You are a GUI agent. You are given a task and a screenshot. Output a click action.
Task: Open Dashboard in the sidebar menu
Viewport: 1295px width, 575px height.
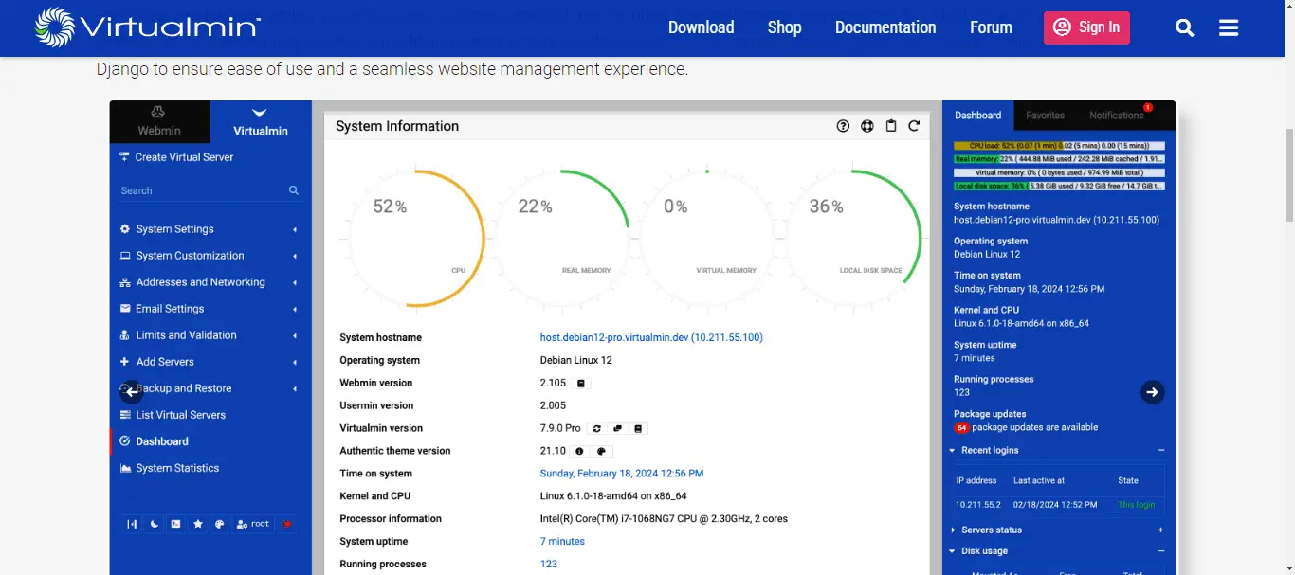162,441
